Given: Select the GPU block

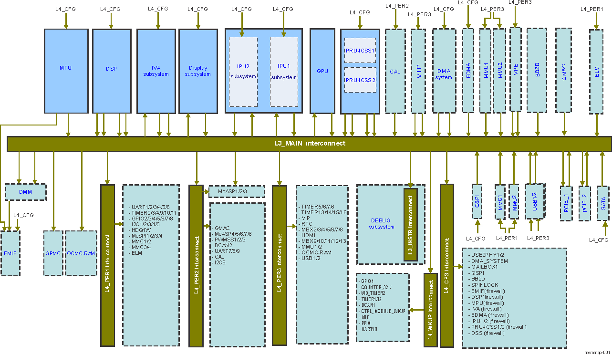Looking at the screenshot, I should click(x=322, y=71).
